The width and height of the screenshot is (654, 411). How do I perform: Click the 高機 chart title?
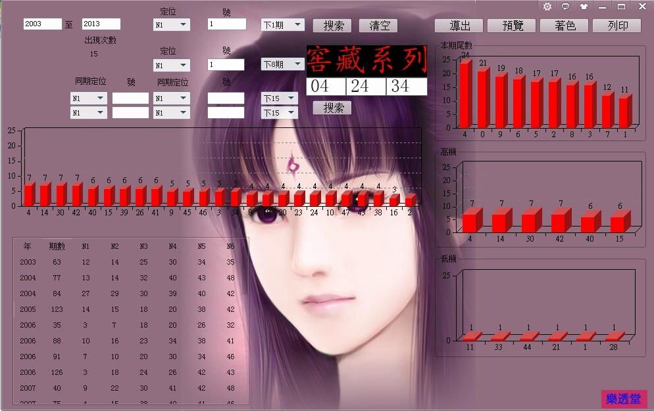[x=448, y=152]
